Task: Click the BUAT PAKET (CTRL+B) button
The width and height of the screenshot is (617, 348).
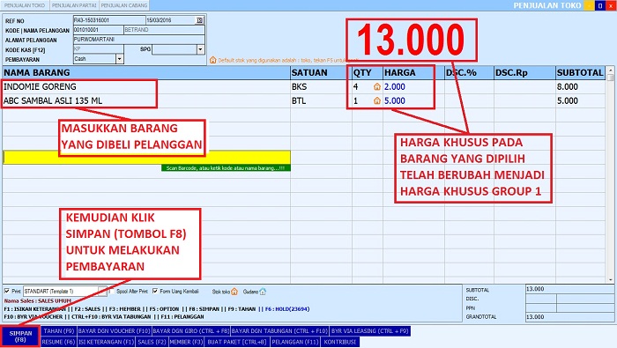Action: [x=237, y=342]
